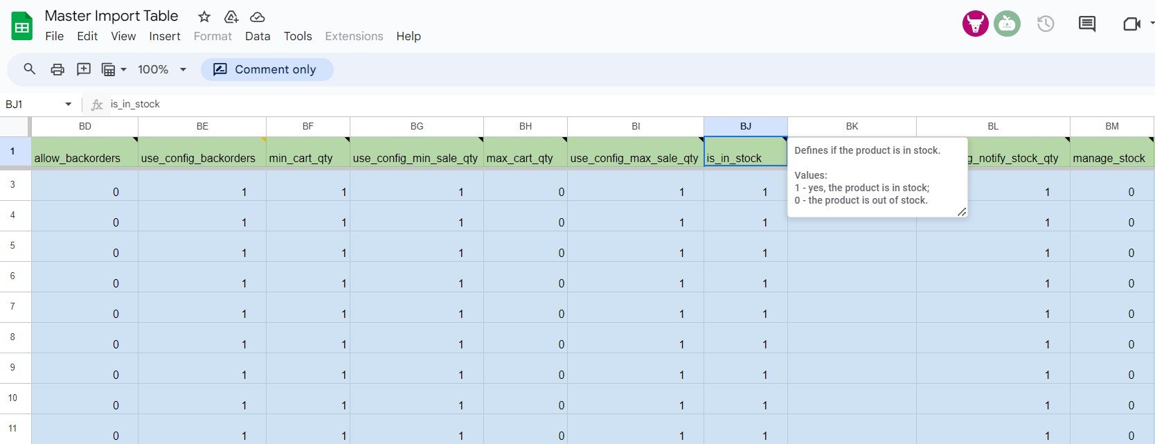
Task: Open the File menu
Action: pos(54,36)
